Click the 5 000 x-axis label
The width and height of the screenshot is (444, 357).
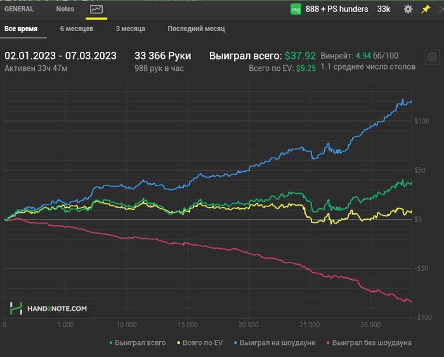(x=65, y=325)
